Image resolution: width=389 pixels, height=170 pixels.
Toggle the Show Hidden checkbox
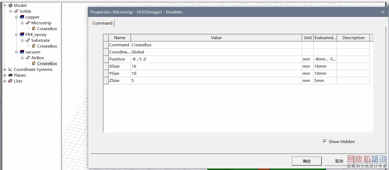[x=325, y=141]
